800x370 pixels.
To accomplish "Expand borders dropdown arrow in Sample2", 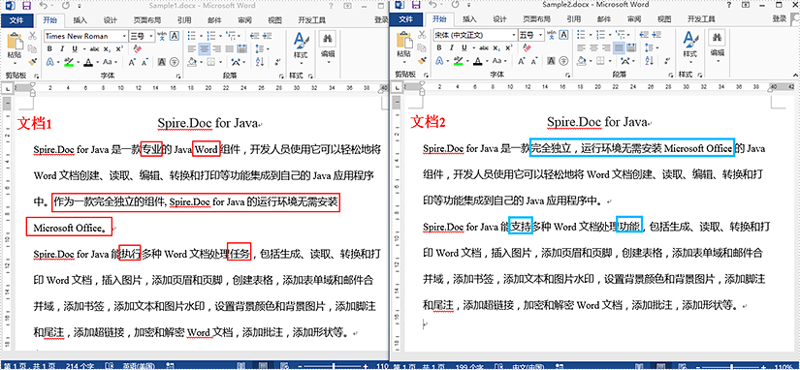I will tap(610, 61).
